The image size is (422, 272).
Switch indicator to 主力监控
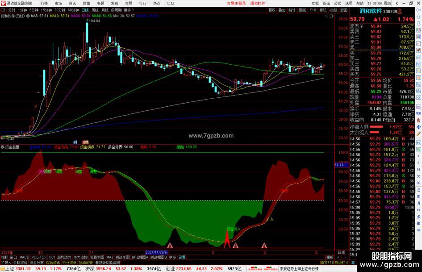pyautogui.click(x=80, y=257)
